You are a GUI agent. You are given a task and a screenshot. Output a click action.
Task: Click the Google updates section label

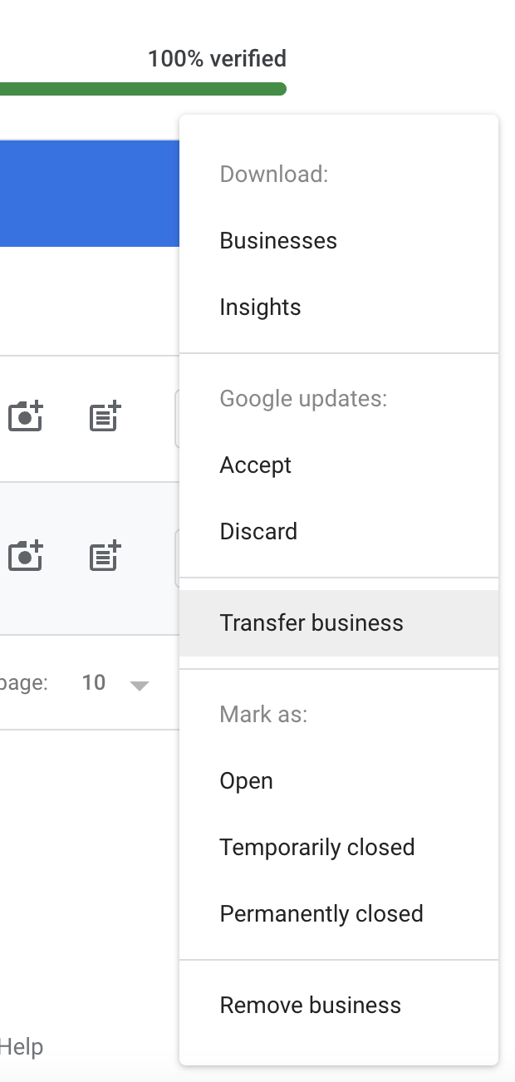(x=303, y=399)
